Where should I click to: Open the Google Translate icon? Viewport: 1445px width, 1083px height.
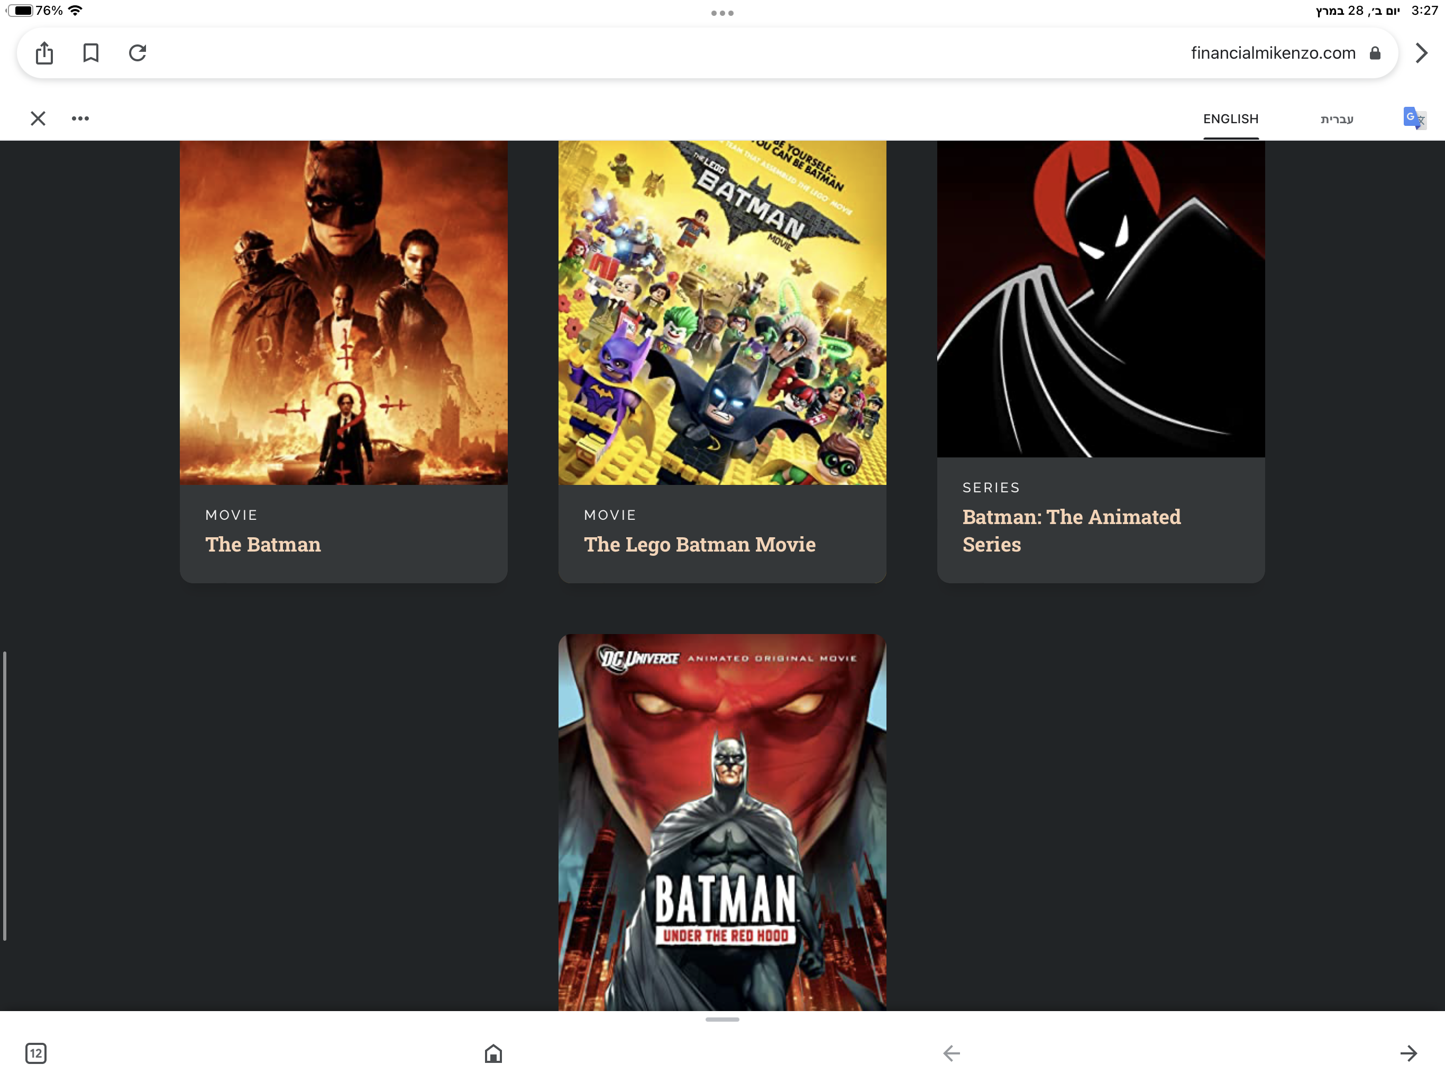[x=1414, y=118]
